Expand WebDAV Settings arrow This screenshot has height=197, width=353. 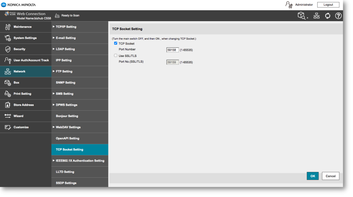pos(54,127)
